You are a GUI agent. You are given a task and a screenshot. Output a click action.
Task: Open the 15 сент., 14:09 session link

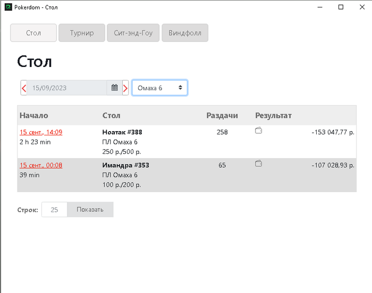(x=41, y=132)
